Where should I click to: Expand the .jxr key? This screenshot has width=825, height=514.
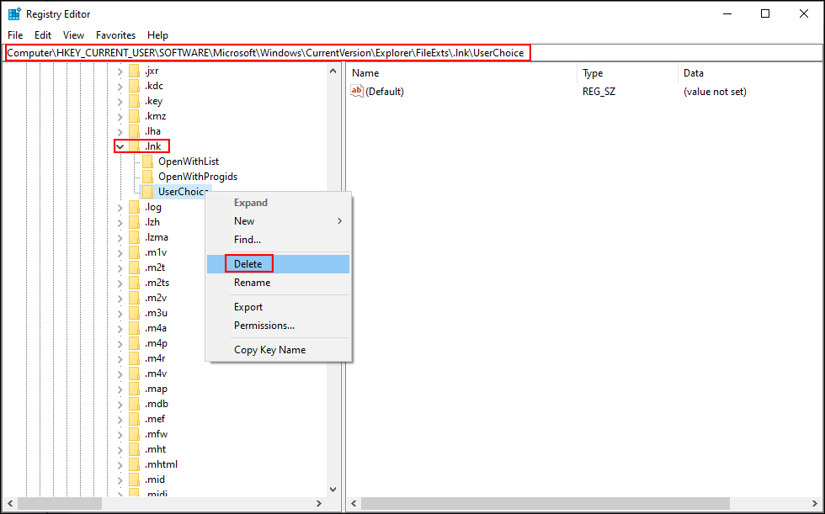coord(120,71)
